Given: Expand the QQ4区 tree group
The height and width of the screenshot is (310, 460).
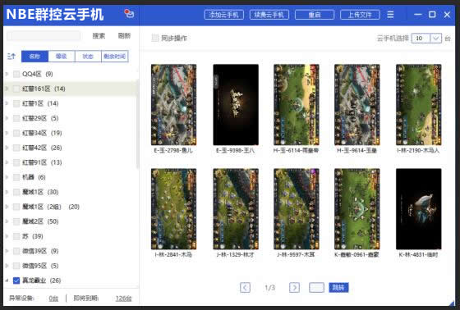Looking at the screenshot, I should (7, 74).
